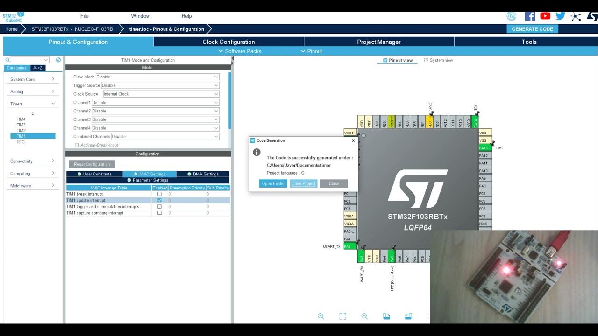Viewport: 598px width, 336px height.
Task: Open Channel3 dropdown
Action: coord(156,119)
